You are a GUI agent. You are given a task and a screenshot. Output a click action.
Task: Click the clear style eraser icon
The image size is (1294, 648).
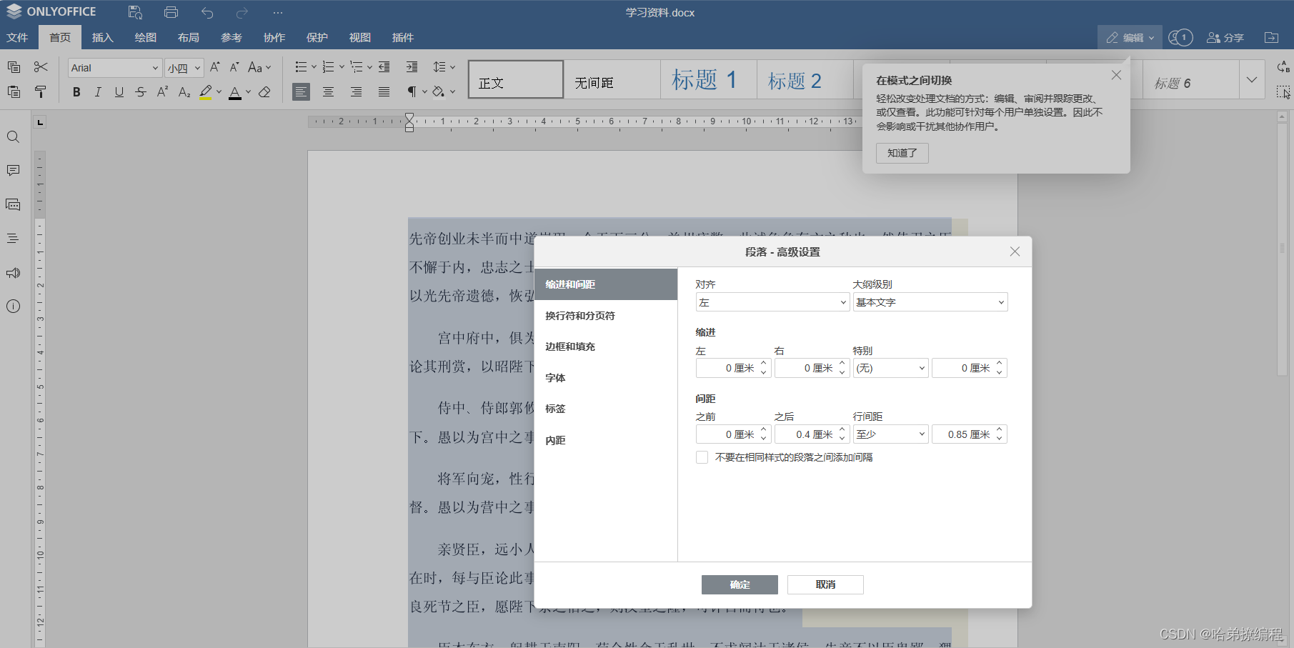point(265,91)
